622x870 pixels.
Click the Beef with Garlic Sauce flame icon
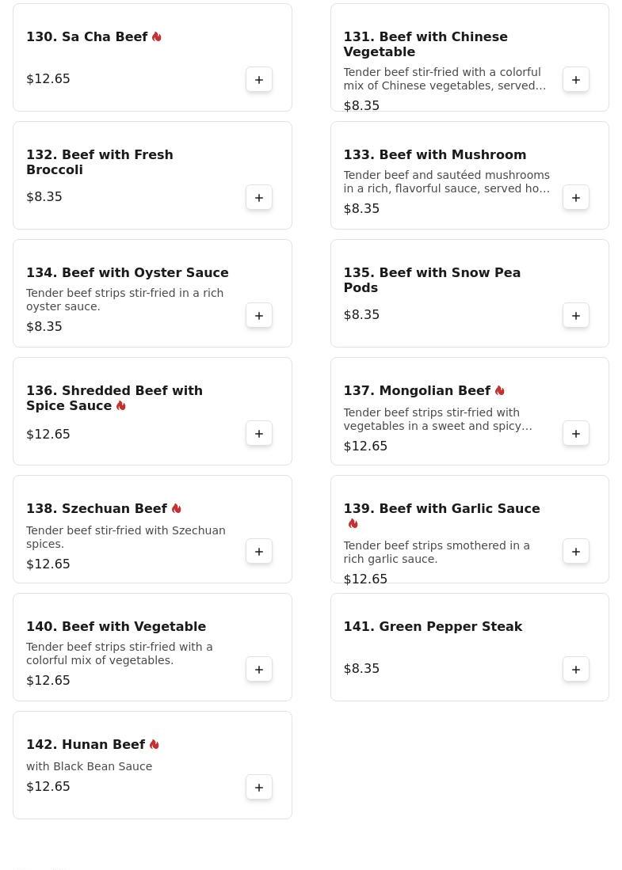(x=353, y=524)
